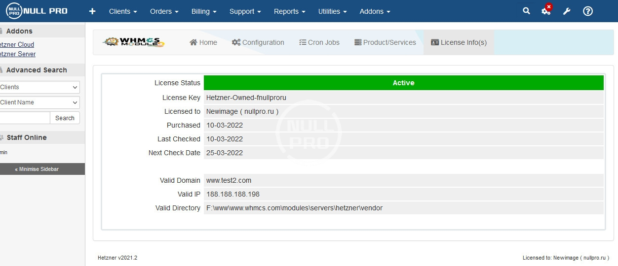Image resolution: width=618 pixels, height=266 pixels.
Task: Open the Hetzner Server addon link
Action: tap(17, 54)
